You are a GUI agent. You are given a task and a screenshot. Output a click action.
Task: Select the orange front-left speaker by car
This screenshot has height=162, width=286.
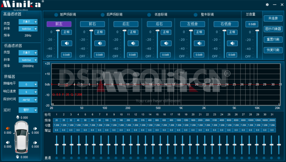[x=8, y=128]
